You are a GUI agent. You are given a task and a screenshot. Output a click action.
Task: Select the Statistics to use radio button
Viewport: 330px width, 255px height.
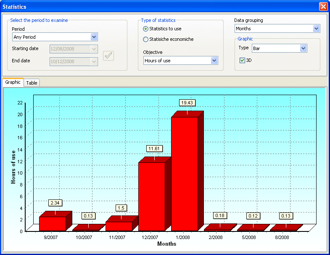click(145, 29)
